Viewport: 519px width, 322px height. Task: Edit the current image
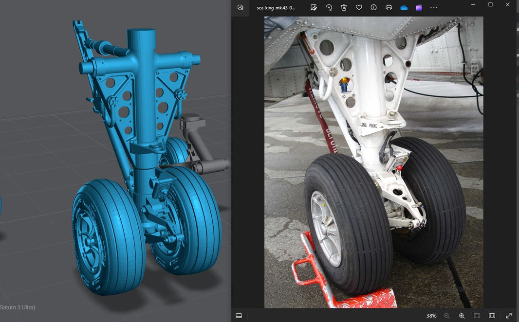coord(314,8)
